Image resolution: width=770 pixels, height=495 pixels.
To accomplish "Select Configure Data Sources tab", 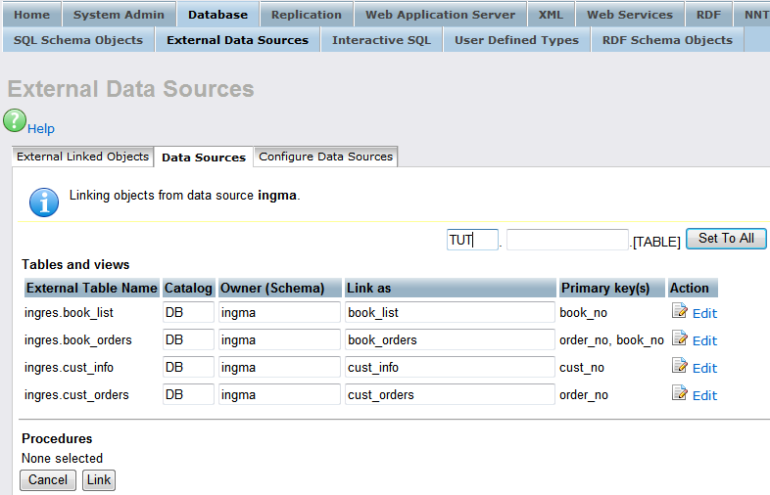I will [325, 157].
